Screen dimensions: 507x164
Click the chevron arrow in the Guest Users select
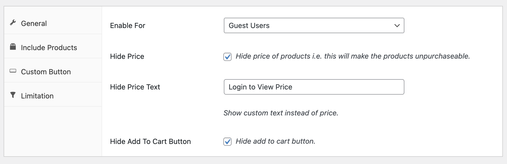[397, 25]
